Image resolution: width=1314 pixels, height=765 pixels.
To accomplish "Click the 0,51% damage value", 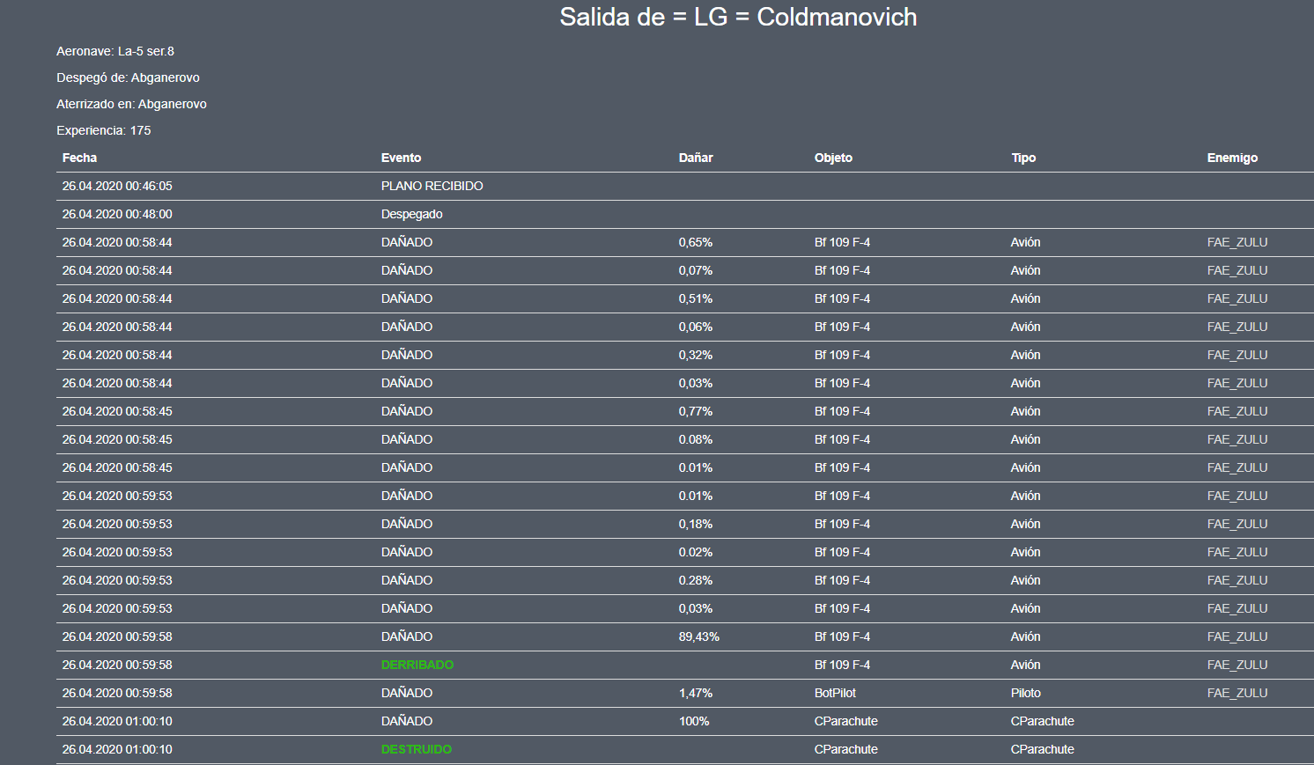I will tap(696, 298).
